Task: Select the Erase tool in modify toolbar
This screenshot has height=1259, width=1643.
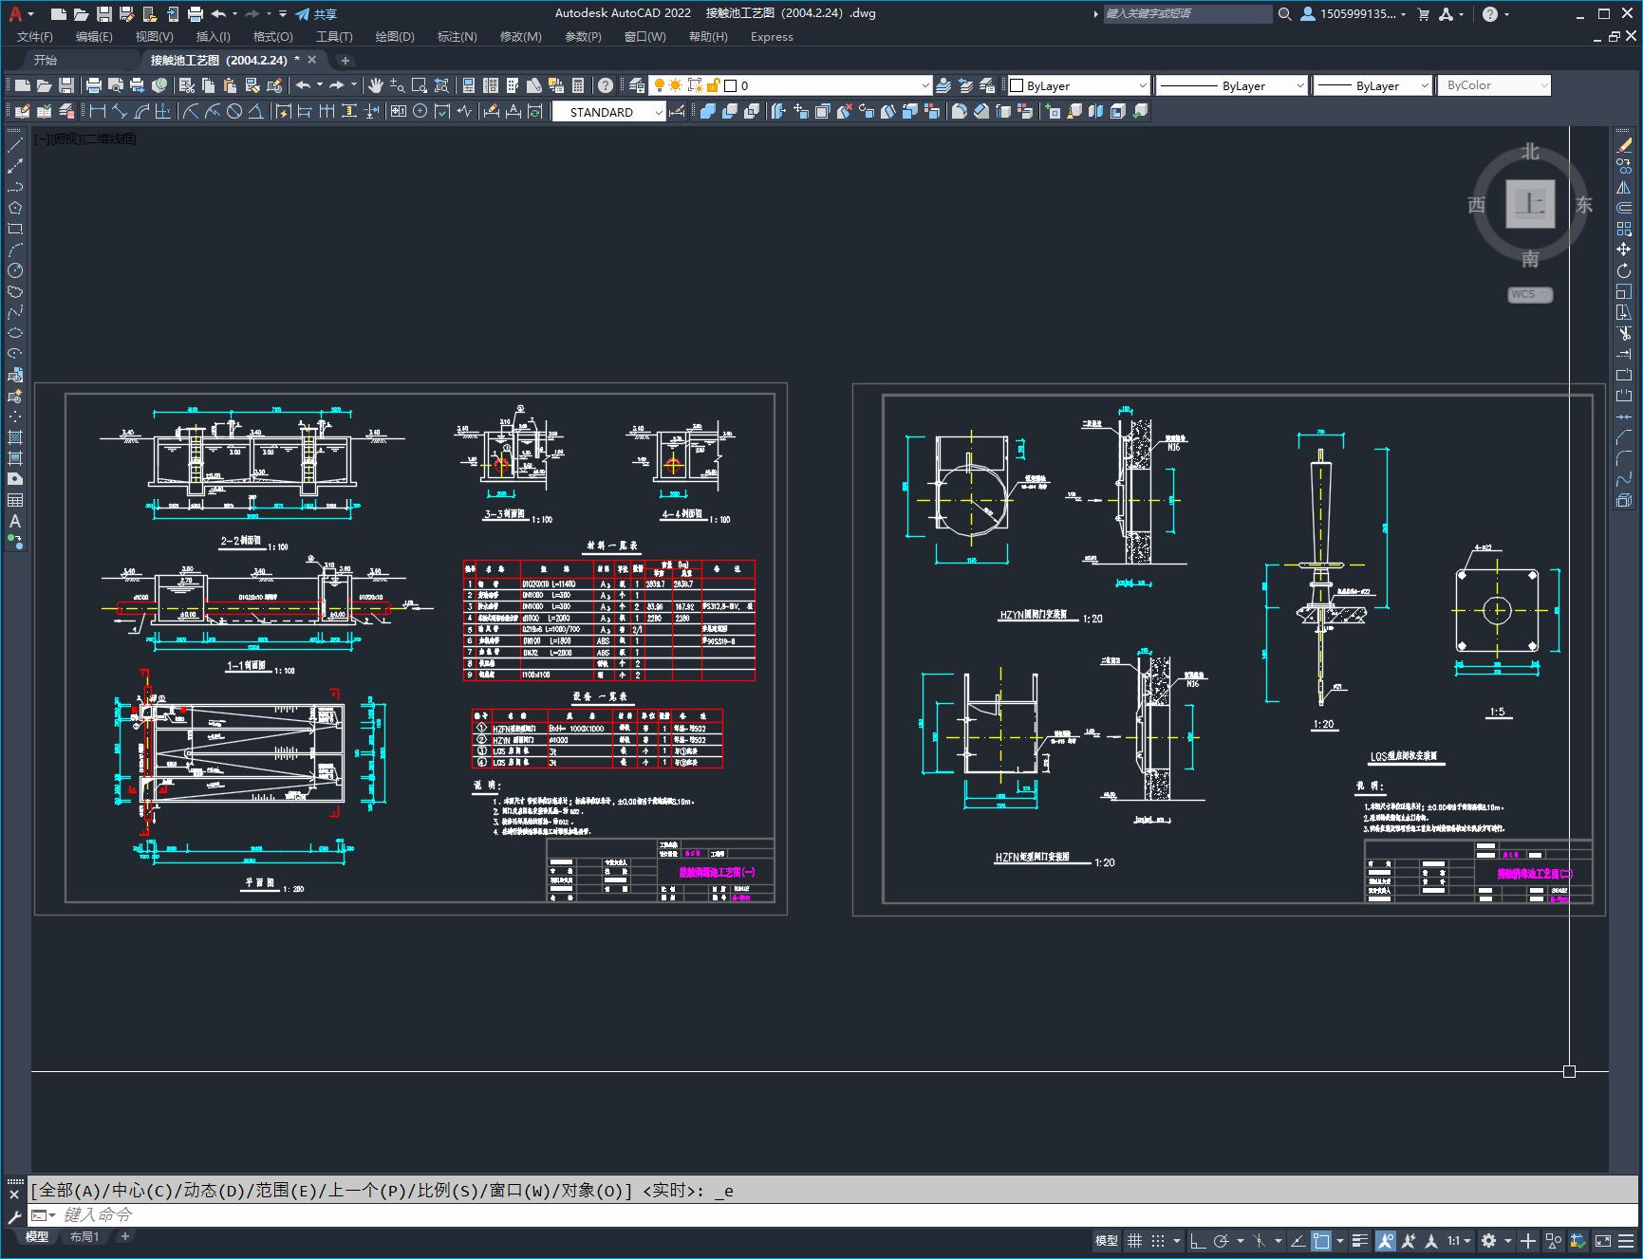Action: point(1624,145)
